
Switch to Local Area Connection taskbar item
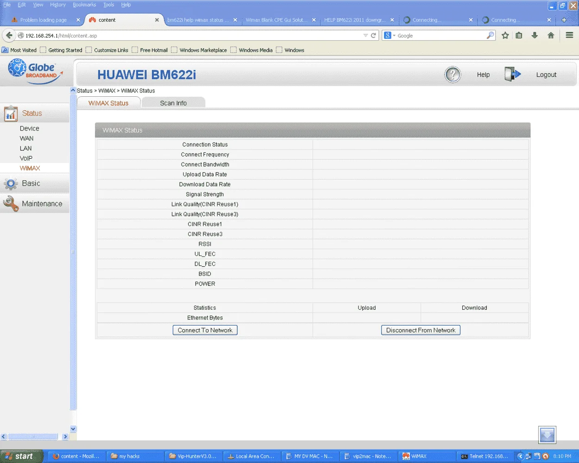pyautogui.click(x=252, y=456)
